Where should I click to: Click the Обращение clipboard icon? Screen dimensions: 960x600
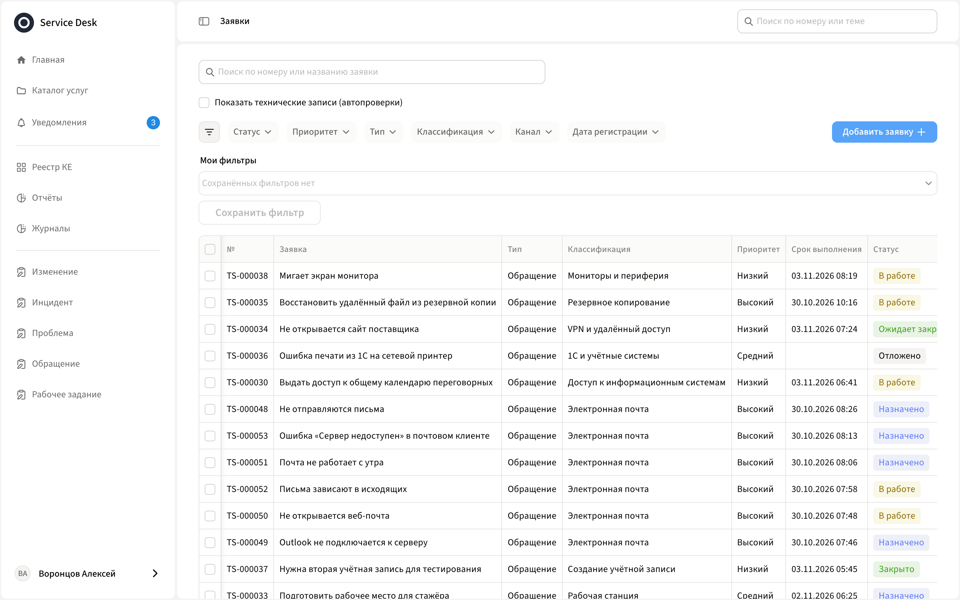pos(21,364)
